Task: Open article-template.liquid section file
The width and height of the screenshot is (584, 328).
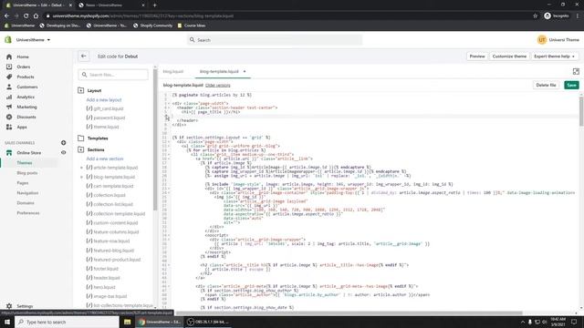Action: click(x=116, y=168)
